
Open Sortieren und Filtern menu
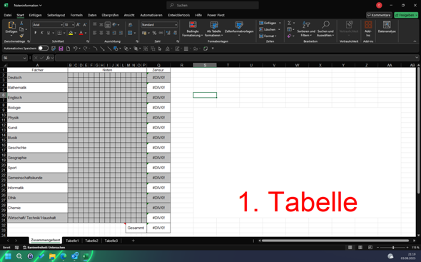(x=306, y=29)
